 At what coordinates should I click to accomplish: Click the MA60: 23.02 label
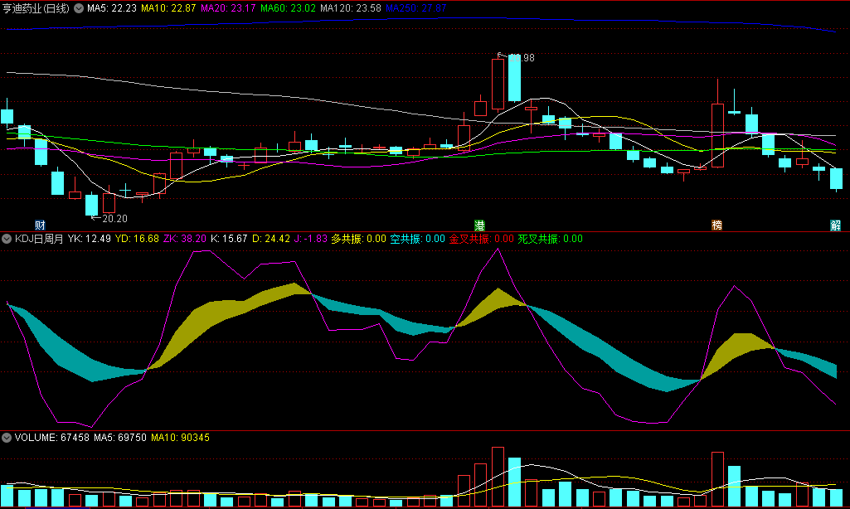click(x=288, y=8)
